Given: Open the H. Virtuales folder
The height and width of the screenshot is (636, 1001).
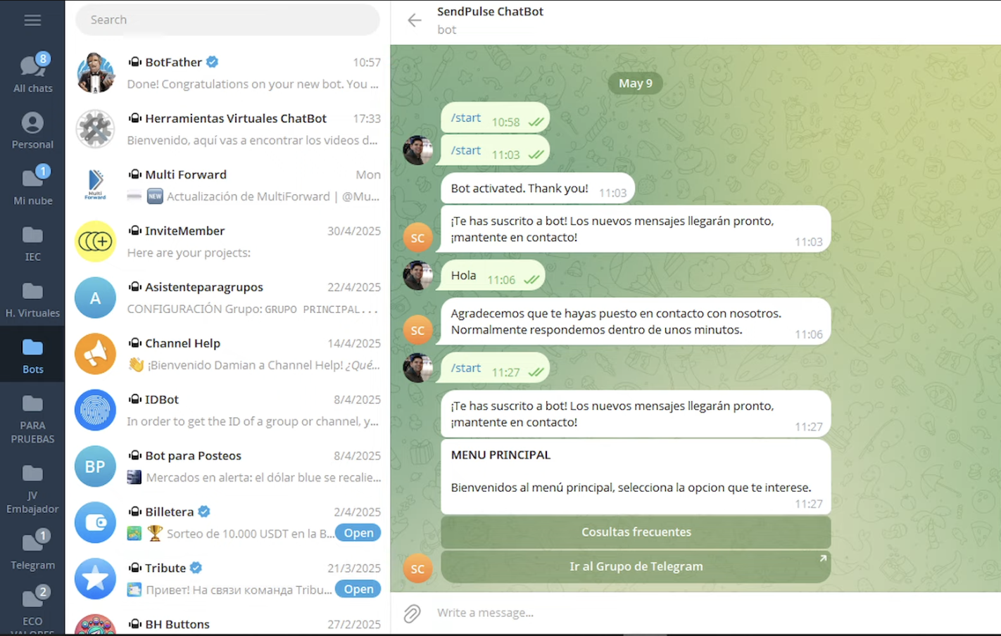Looking at the screenshot, I should [x=32, y=298].
